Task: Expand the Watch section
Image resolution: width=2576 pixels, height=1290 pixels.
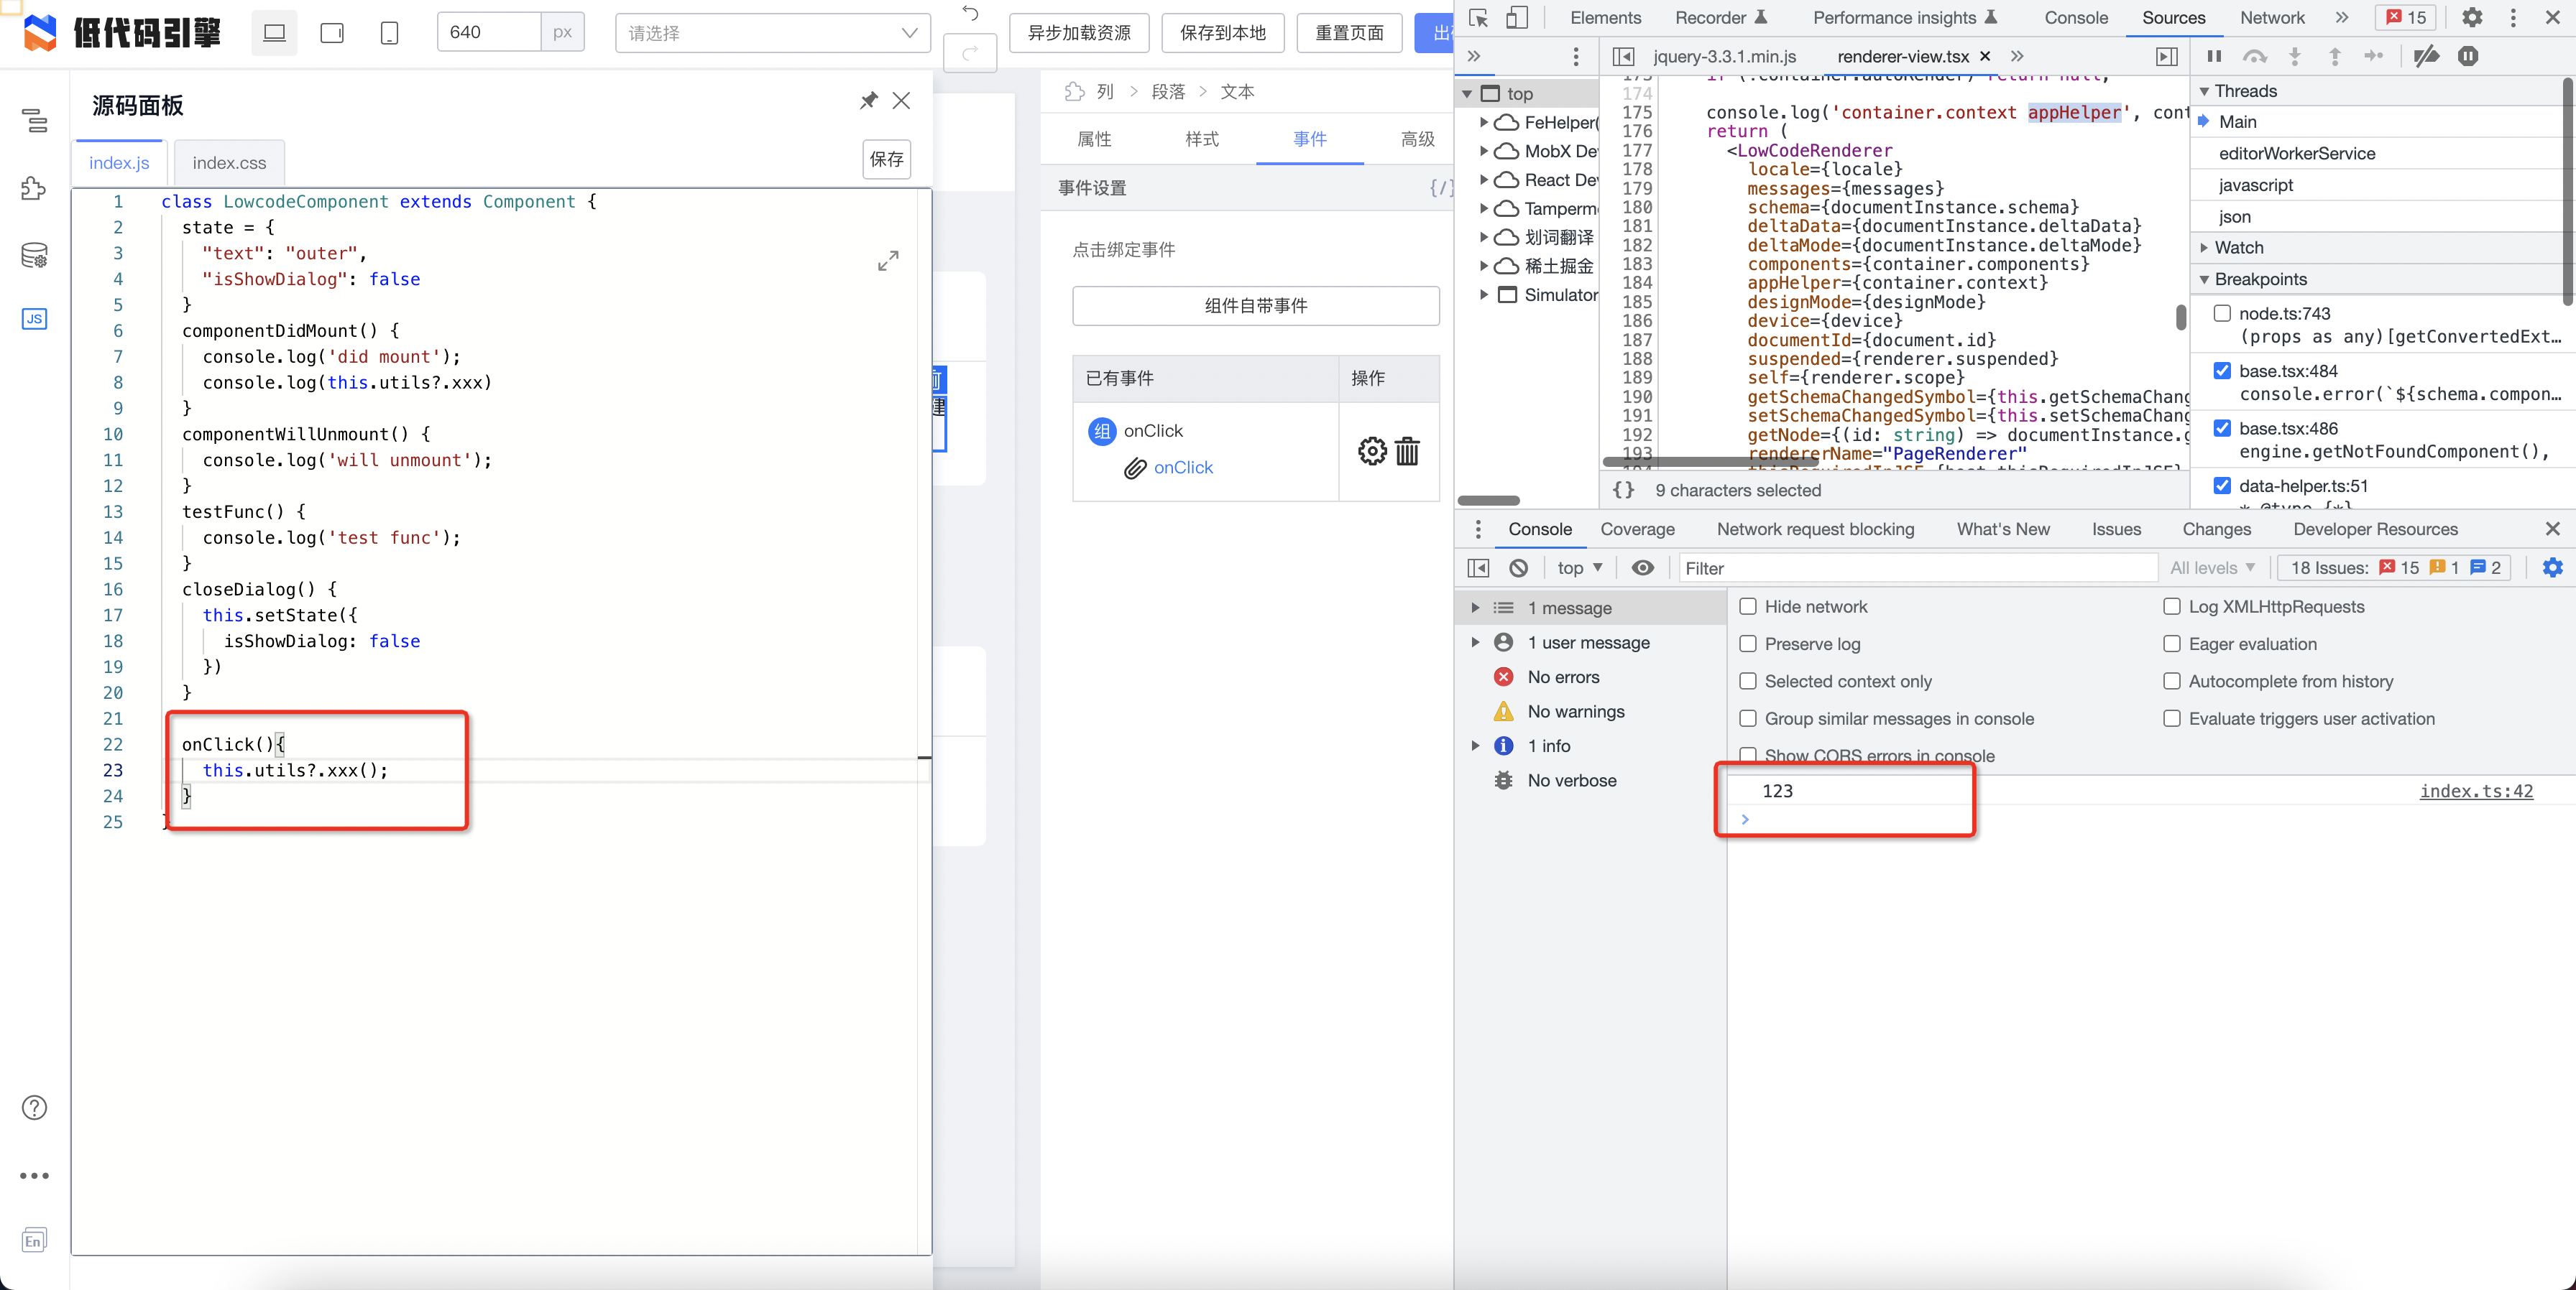Action: 2238,248
